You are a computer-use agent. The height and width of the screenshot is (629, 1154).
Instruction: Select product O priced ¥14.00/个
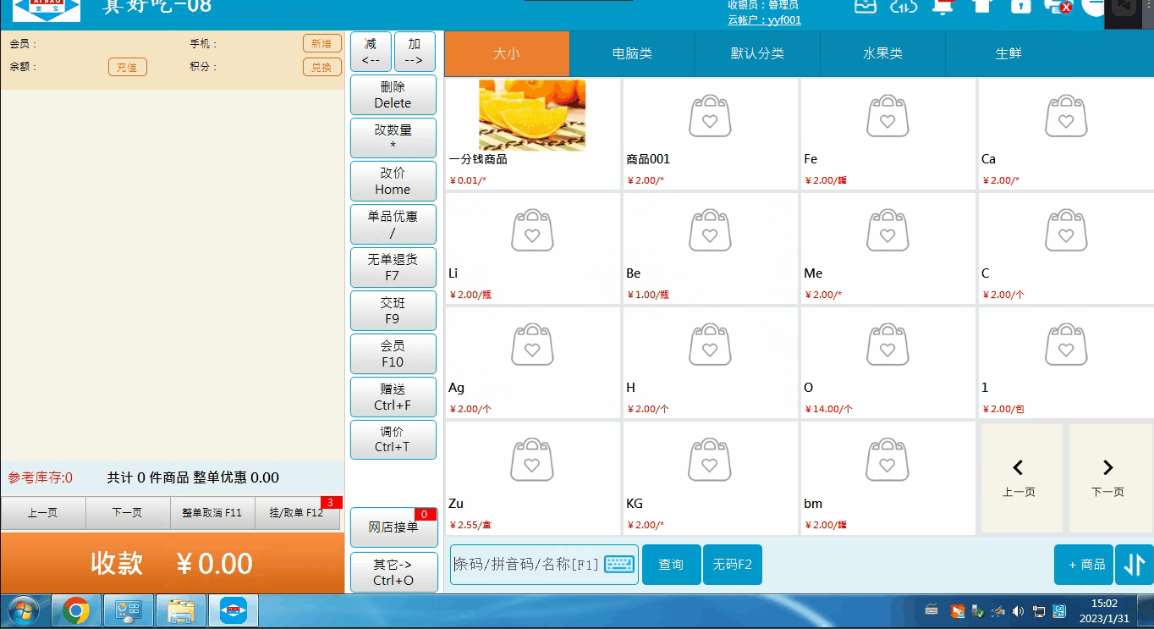pos(888,362)
